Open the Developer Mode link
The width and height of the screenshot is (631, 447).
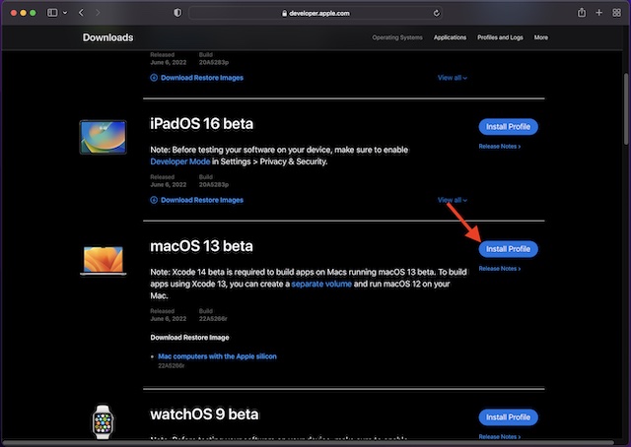tap(179, 161)
